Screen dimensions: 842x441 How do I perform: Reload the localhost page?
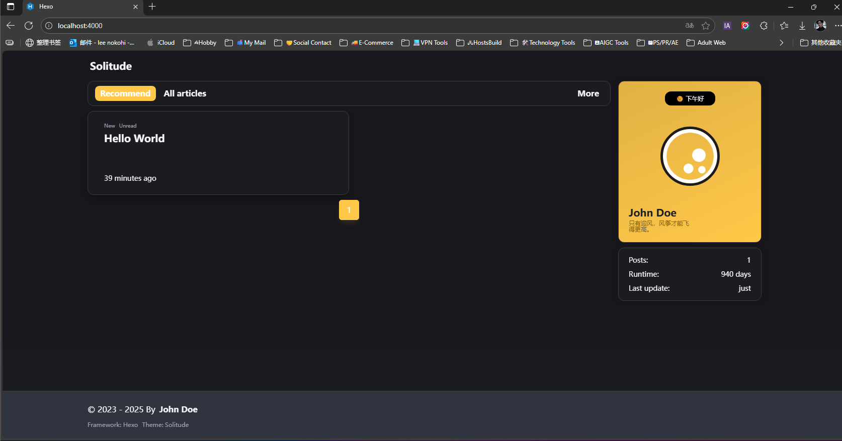29,26
